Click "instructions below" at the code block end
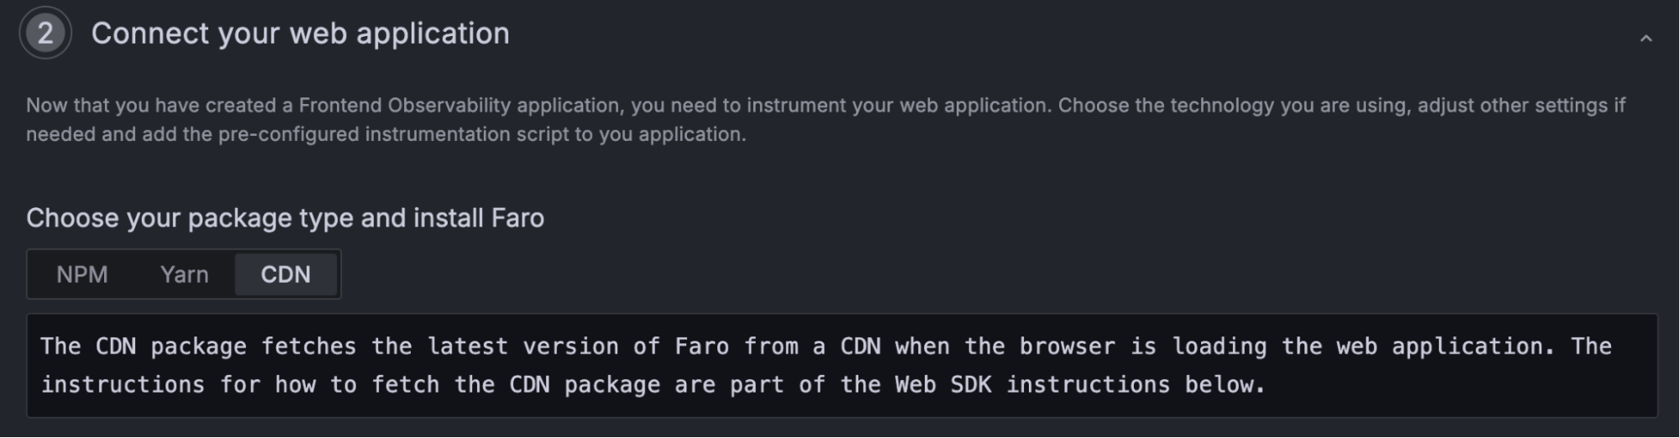This screenshot has height=438, width=1679. point(1134,385)
